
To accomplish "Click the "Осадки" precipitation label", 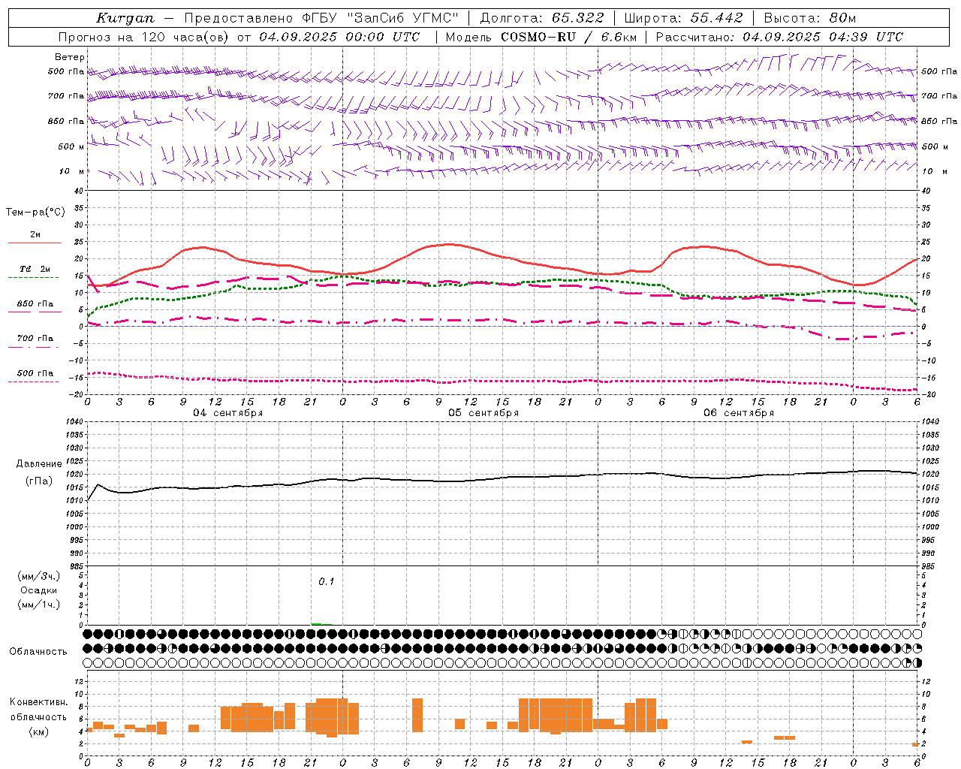I will [x=39, y=590].
